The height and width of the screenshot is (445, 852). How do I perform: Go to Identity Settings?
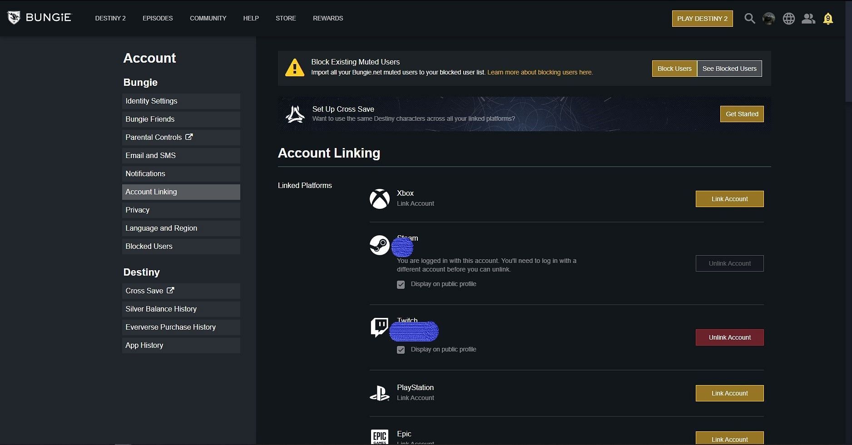click(181, 101)
